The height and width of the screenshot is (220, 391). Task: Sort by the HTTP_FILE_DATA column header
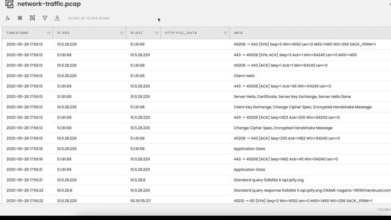point(181,33)
